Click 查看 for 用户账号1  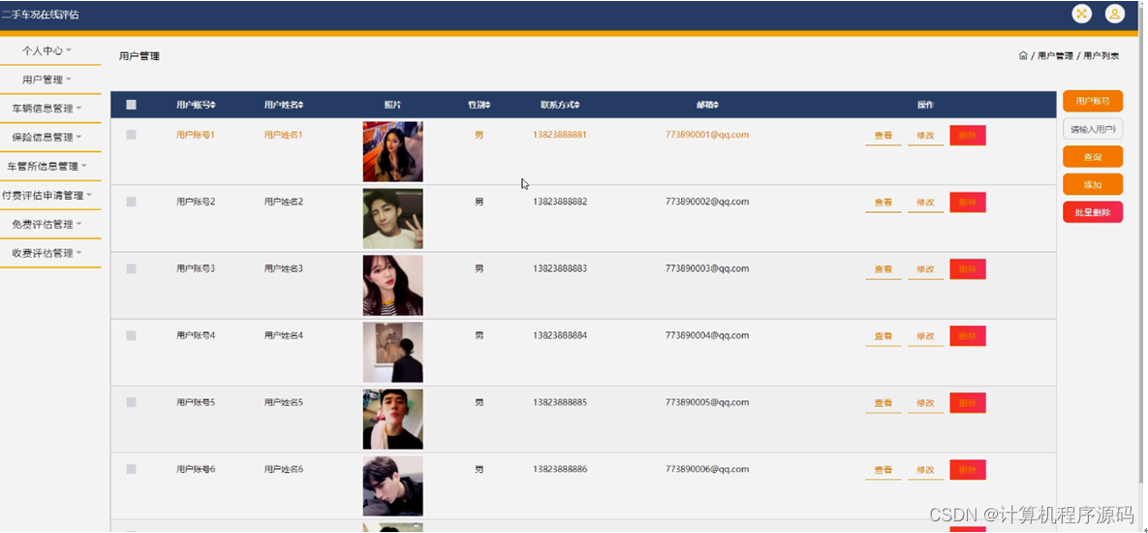point(883,137)
